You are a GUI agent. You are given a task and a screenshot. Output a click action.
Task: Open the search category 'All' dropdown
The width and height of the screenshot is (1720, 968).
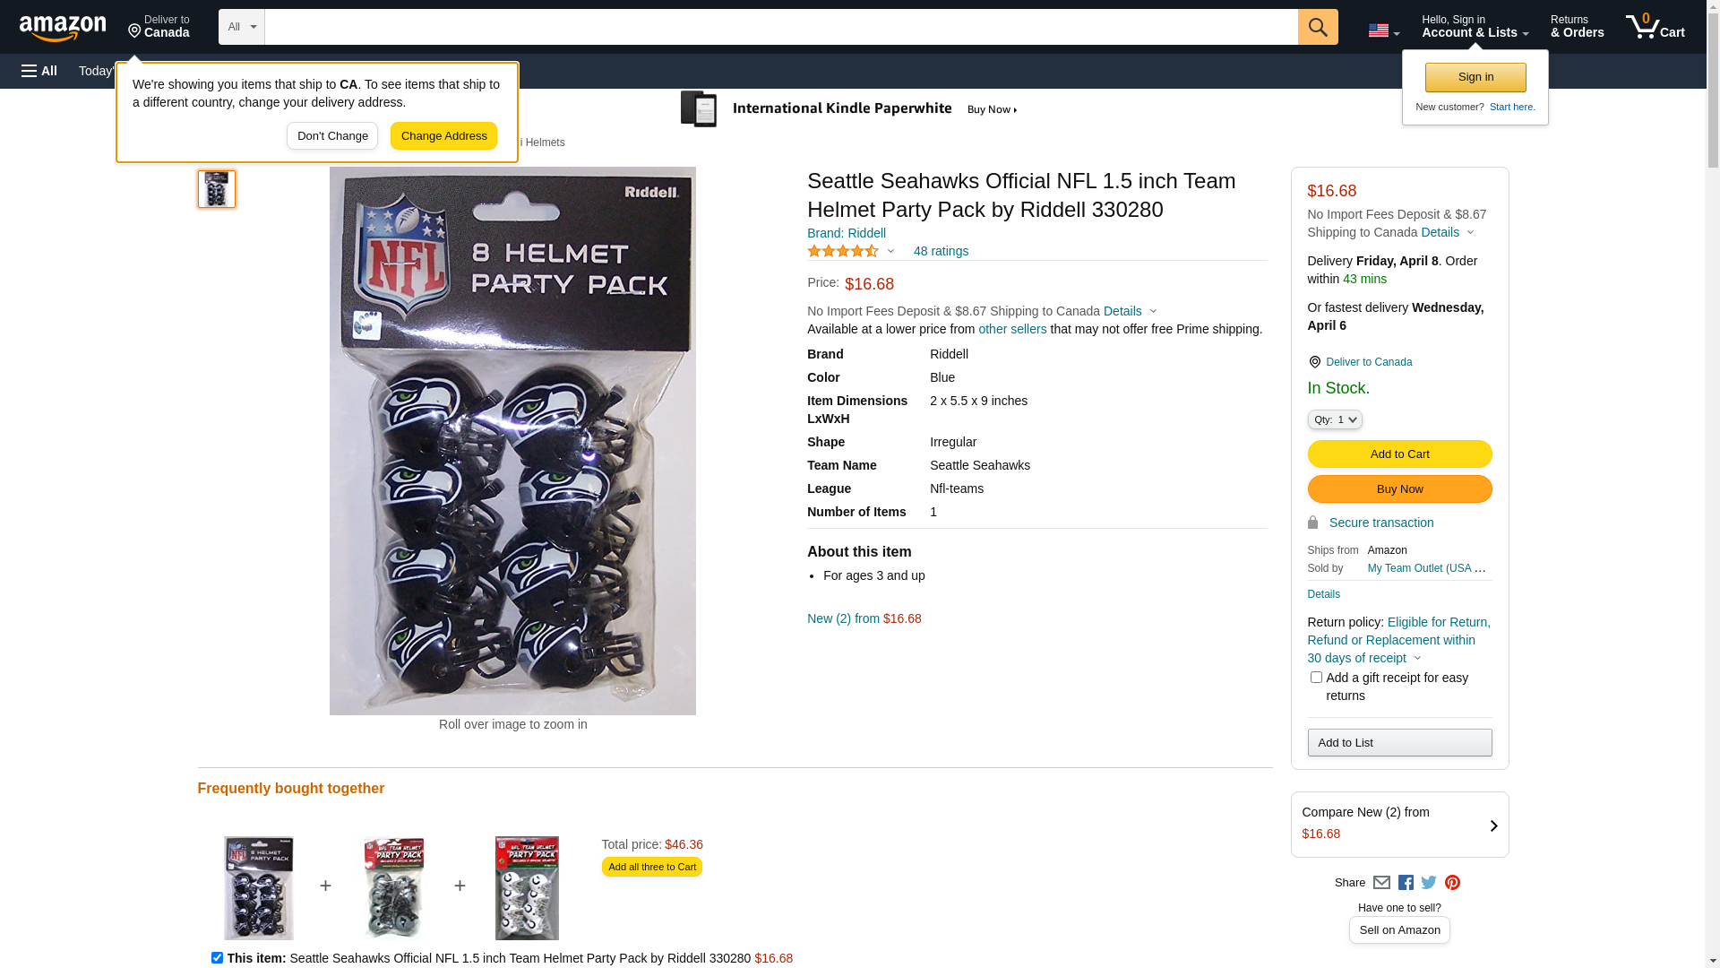point(242,27)
